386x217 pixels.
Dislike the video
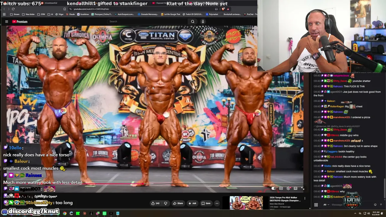click(166, 203)
